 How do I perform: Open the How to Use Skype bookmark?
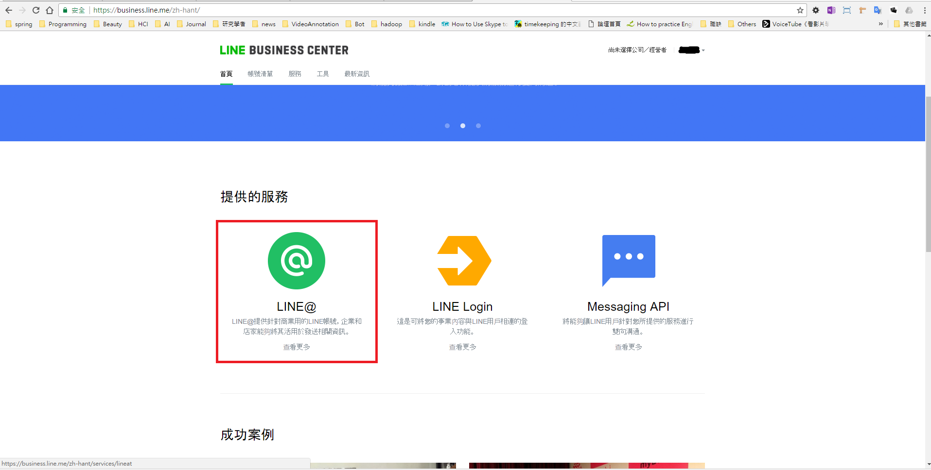coord(474,24)
